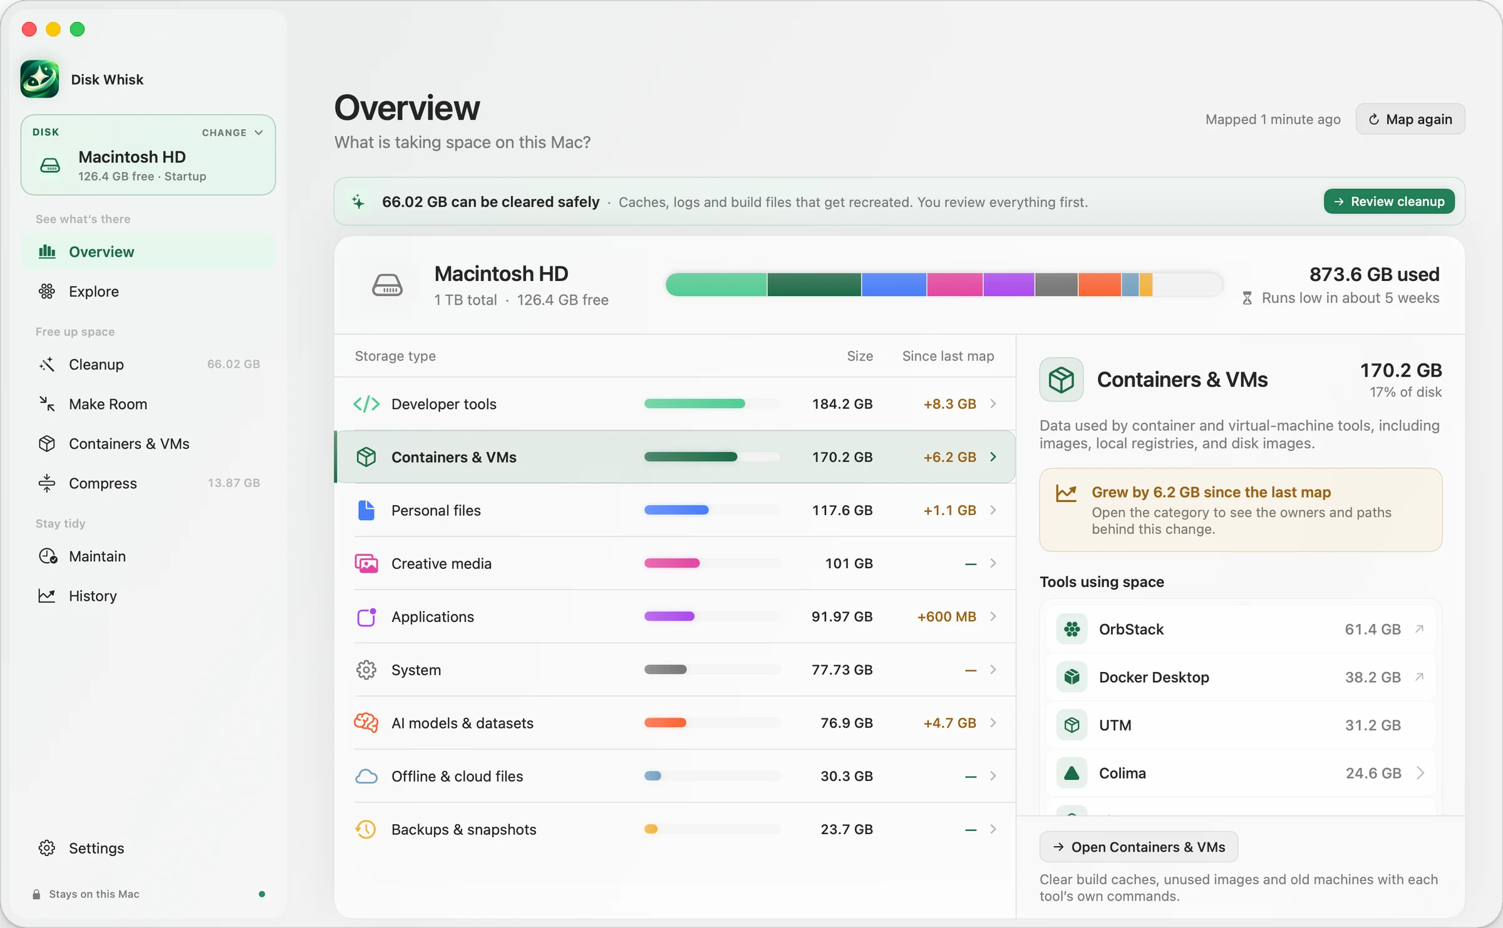Click the orange segment of disk usage bar
This screenshot has width=1503, height=928.
click(1099, 285)
